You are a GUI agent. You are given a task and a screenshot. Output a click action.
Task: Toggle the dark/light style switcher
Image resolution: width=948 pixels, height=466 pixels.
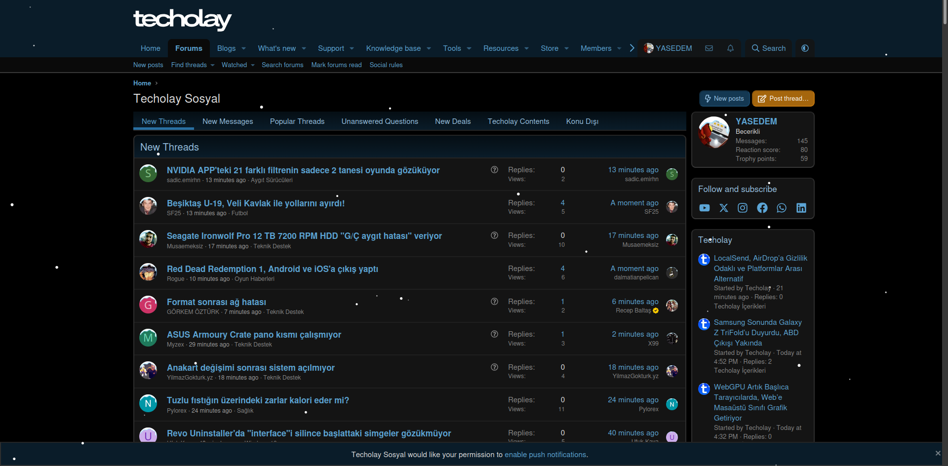[805, 48]
